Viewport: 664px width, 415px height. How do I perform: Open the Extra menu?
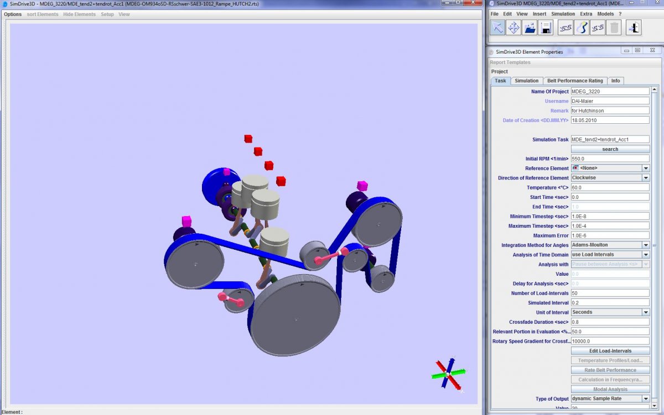(x=586, y=14)
